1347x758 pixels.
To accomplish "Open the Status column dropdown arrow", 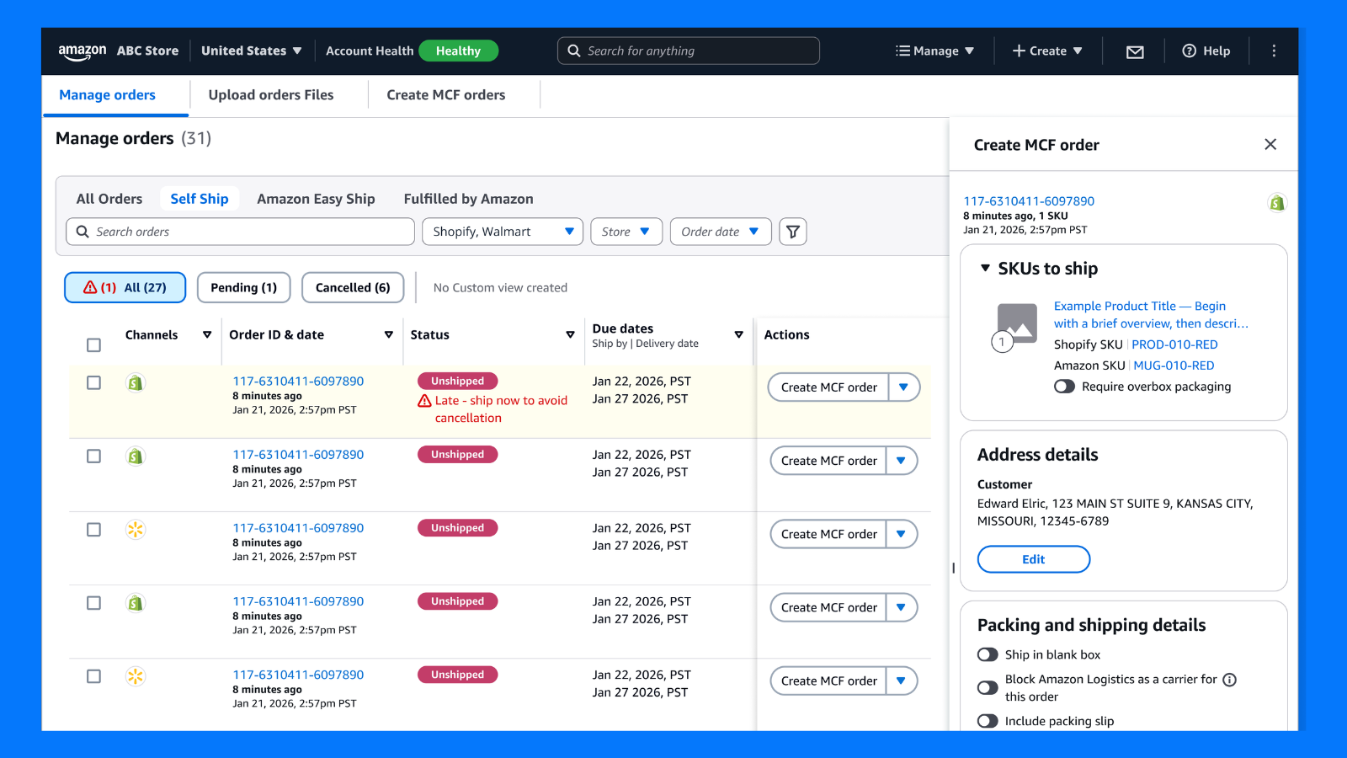I will tap(570, 335).
